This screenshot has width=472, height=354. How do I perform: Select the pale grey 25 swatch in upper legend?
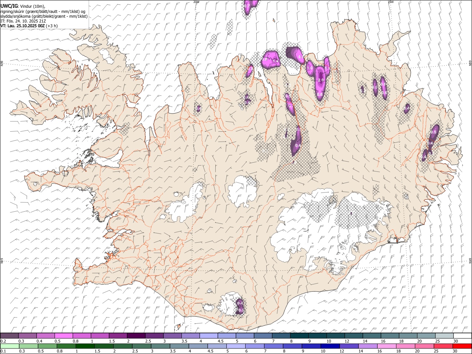444,336
